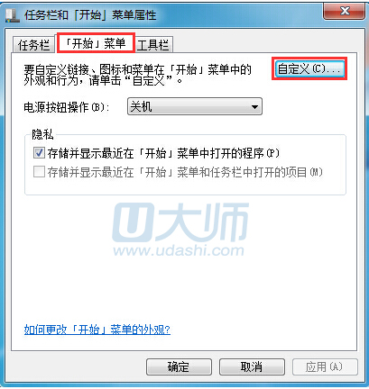Click the 自定义(C)... button
The width and height of the screenshot is (369, 389).
309,68
